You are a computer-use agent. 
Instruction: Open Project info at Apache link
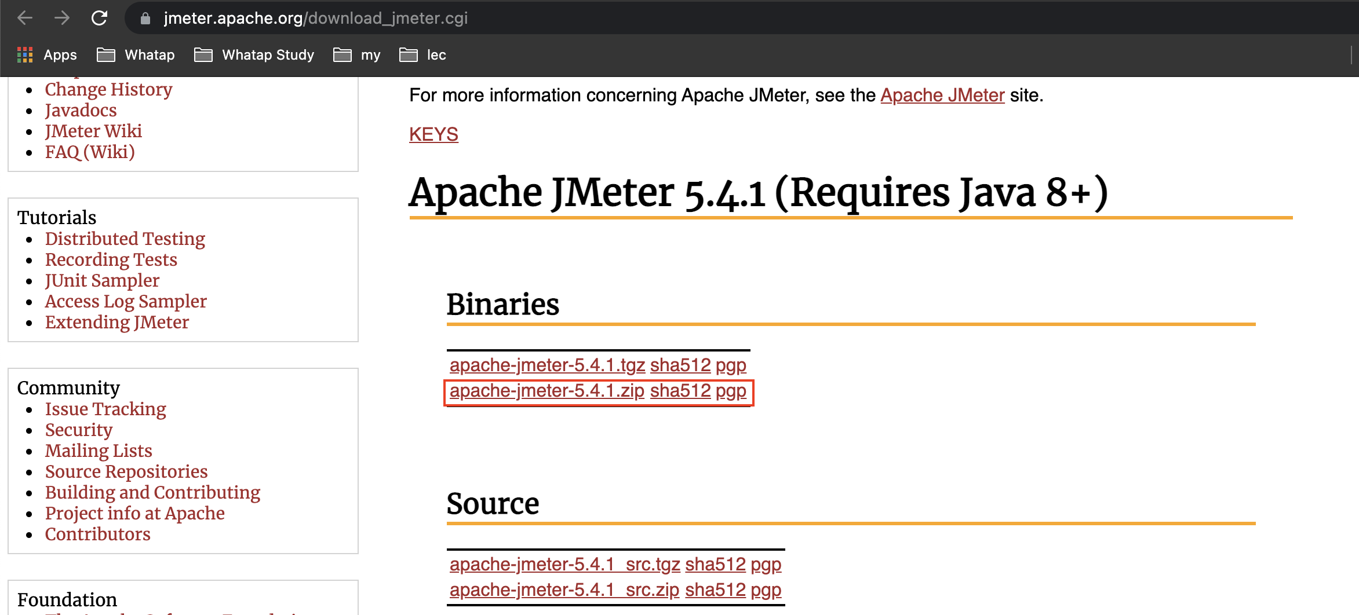pyautogui.click(x=135, y=514)
